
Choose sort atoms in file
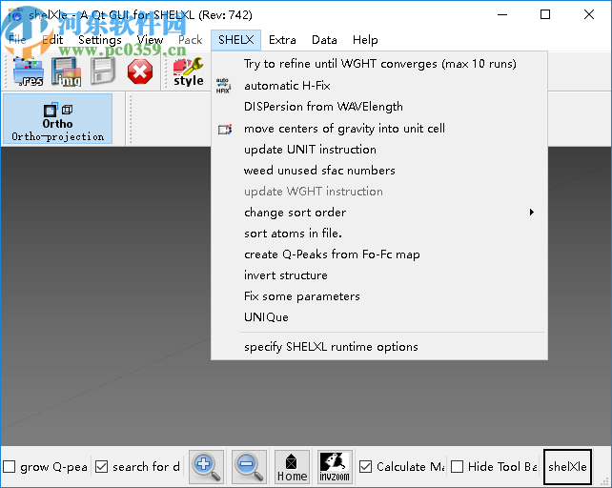click(x=379, y=234)
